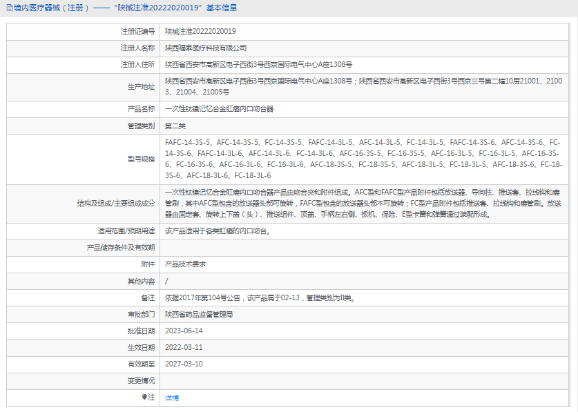Click the 生效日期 label

141,348
